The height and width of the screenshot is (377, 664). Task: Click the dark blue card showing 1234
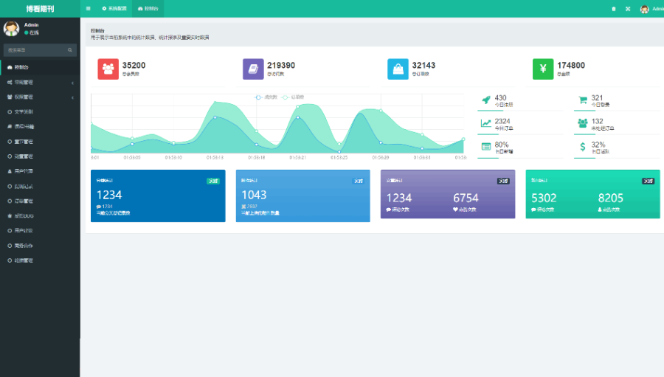pos(158,196)
